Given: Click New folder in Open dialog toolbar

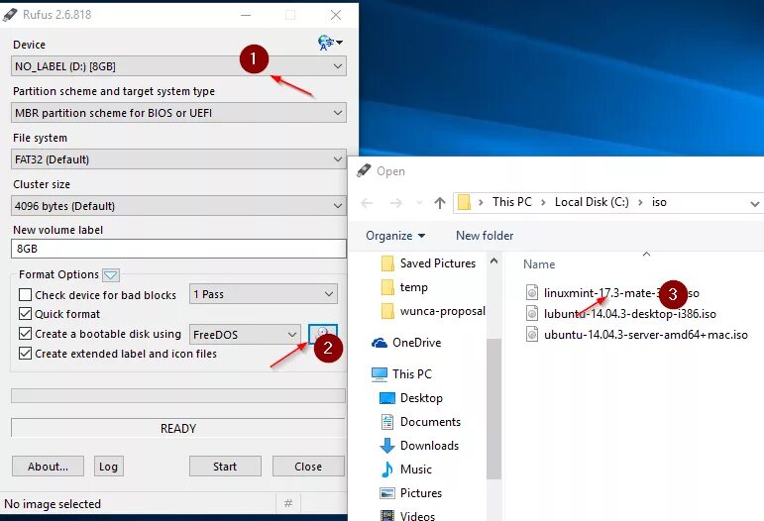Looking at the screenshot, I should click(485, 236).
